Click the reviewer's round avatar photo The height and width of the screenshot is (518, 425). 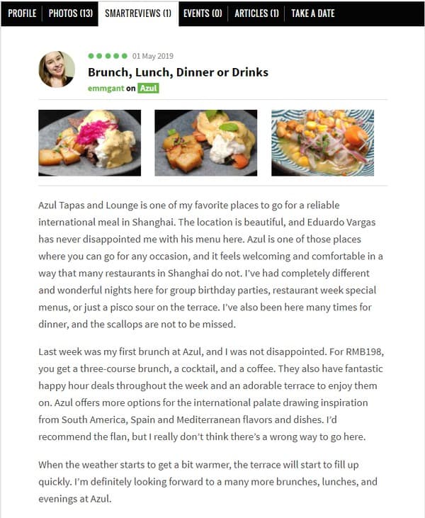point(57,69)
